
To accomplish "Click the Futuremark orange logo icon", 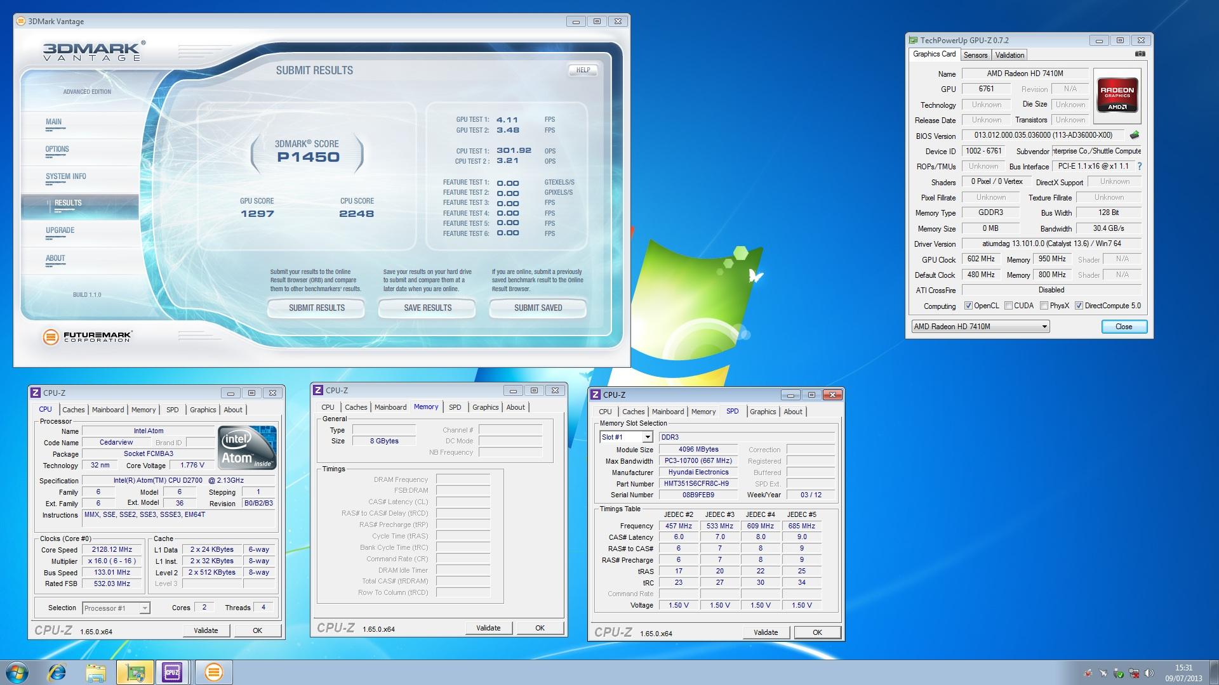I will (51, 337).
